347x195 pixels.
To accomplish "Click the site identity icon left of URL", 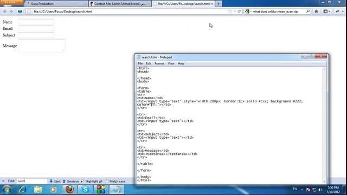I will pos(29,11).
